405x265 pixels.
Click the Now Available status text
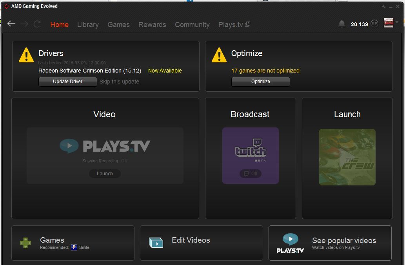[165, 71]
